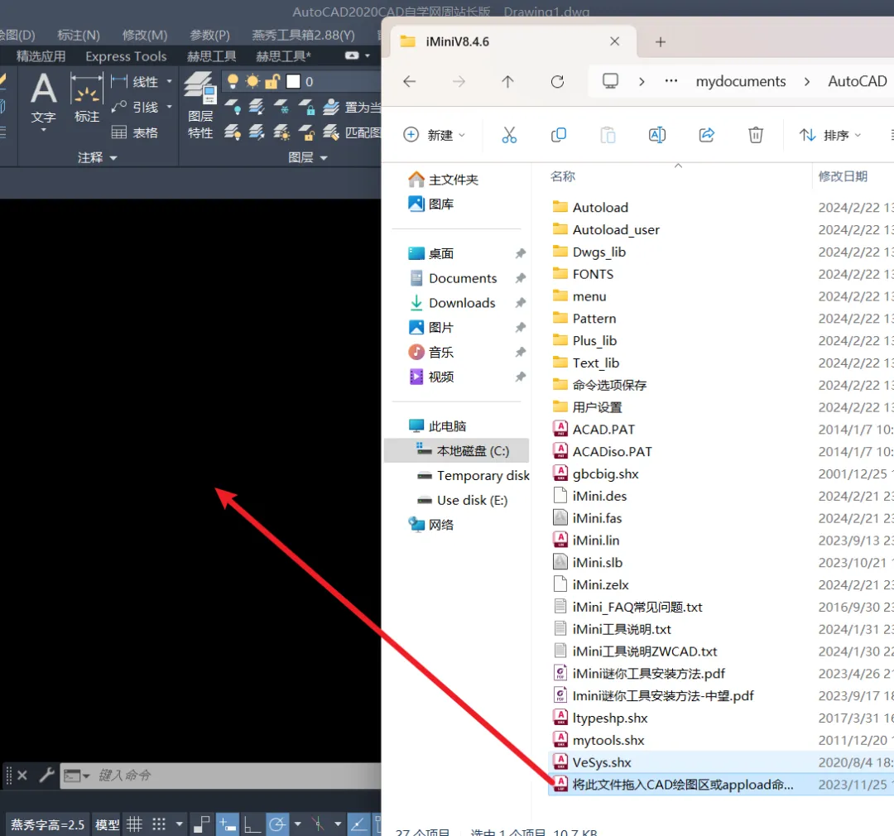
Task: Open the 排序 sort dropdown
Action: coord(830,135)
